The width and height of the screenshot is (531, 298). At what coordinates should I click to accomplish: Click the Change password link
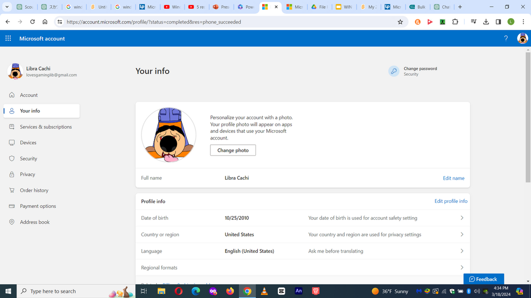420,69
